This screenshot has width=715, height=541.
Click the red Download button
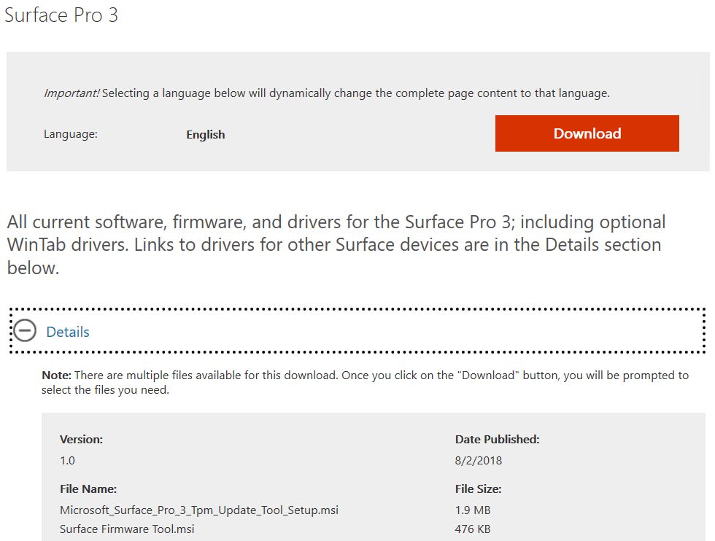click(x=587, y=133)
